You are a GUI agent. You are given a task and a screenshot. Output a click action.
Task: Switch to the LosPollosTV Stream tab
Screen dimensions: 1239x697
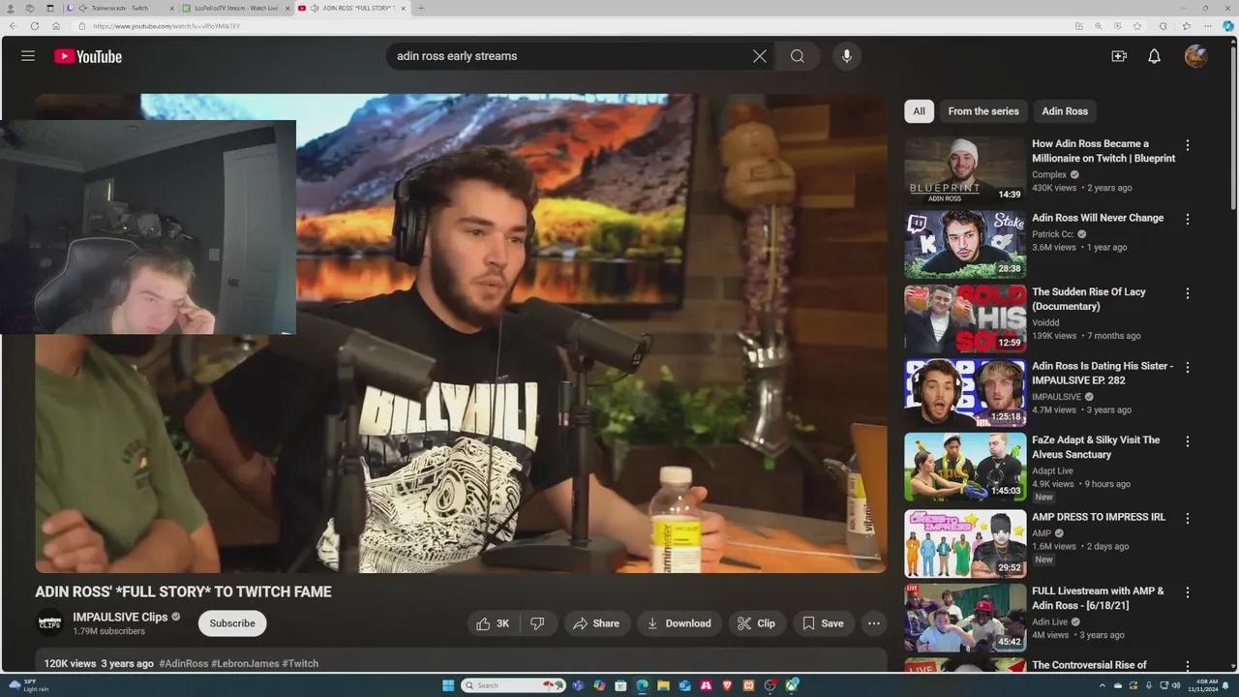click(x=235, y=8)
